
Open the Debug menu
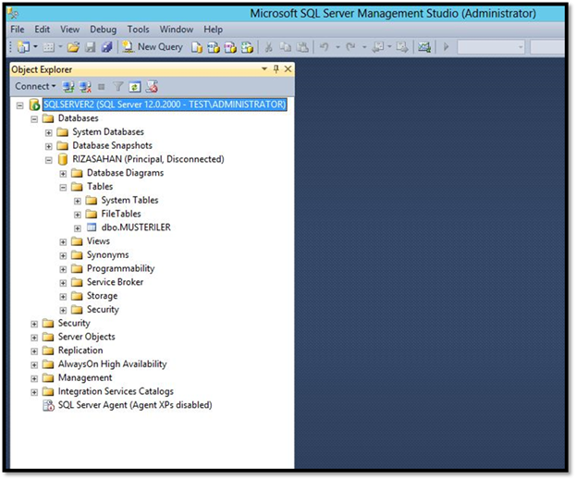104,30
